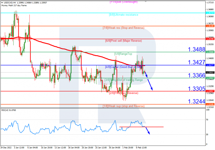Select the [5/8]RangeTop label
Viewport: 215px width, 150px height.
pyautogui.click(x=123, y=54)
